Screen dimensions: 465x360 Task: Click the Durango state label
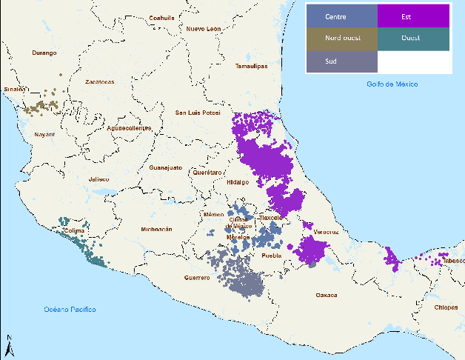pos(44,53)
